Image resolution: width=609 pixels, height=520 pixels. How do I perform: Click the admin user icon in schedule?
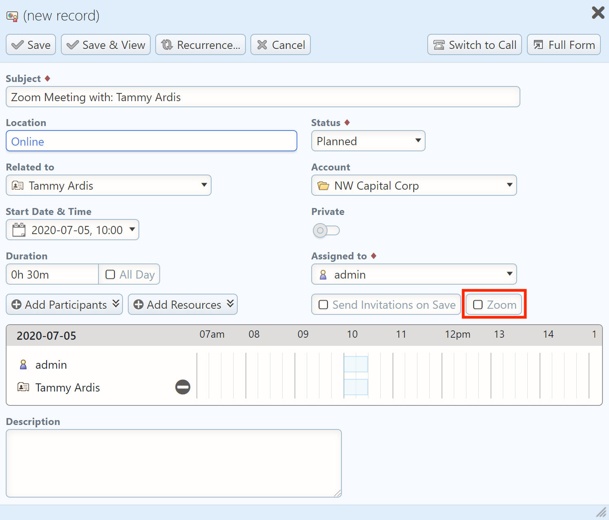point(24,365)
